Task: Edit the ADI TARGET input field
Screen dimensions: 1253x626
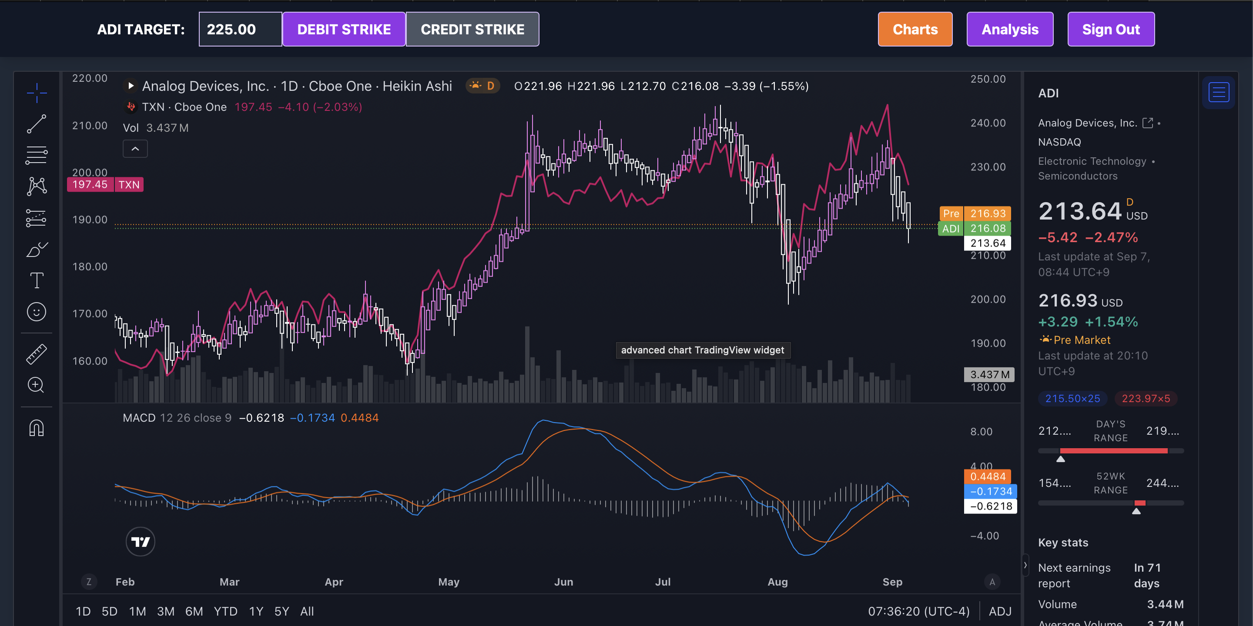Action: pyautogui.click(x=240, y=29)
